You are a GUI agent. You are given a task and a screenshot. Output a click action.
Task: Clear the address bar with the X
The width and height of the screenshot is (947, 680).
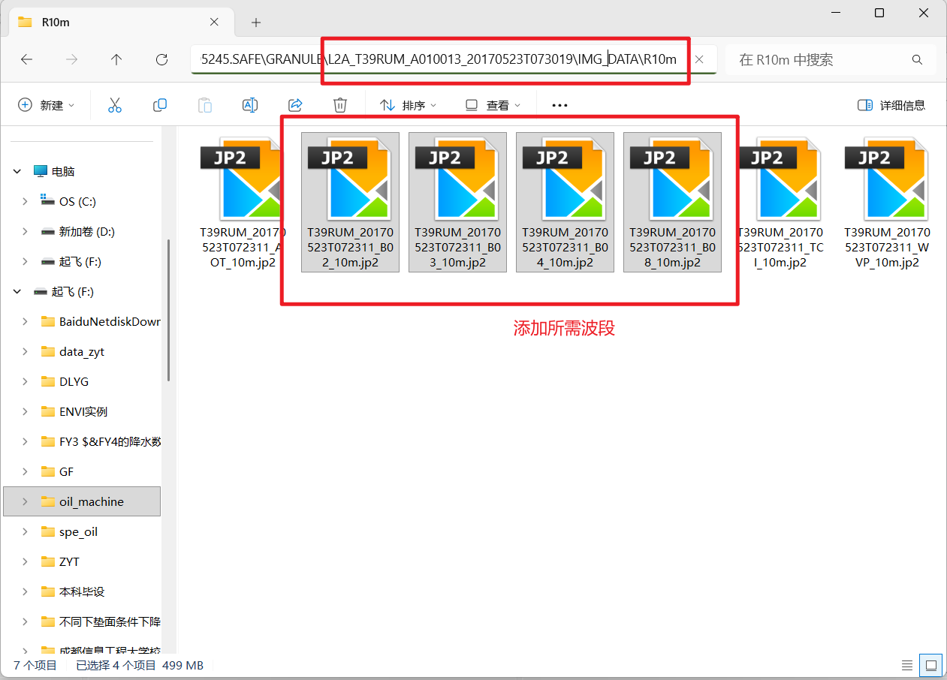click(699, 59)
